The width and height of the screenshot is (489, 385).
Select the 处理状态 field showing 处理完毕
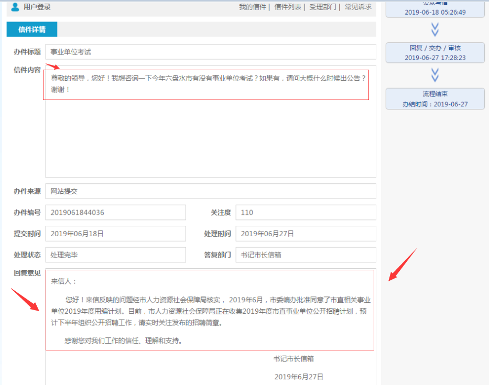pyautogui.click(x=115, y=255)
